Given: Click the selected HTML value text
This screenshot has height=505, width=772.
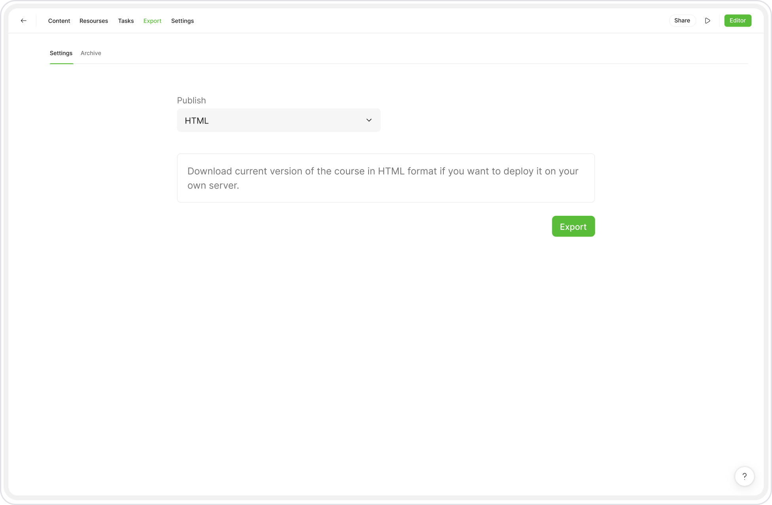Looking at the screenshot, I should click(x=197, y=121).
